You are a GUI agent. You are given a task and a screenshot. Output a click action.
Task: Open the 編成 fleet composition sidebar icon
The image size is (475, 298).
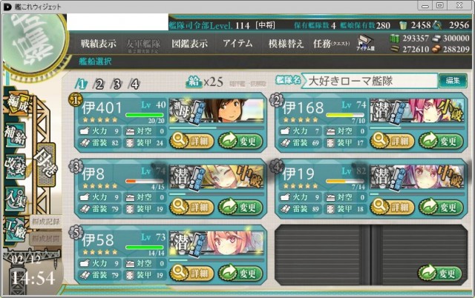point(17,104)
